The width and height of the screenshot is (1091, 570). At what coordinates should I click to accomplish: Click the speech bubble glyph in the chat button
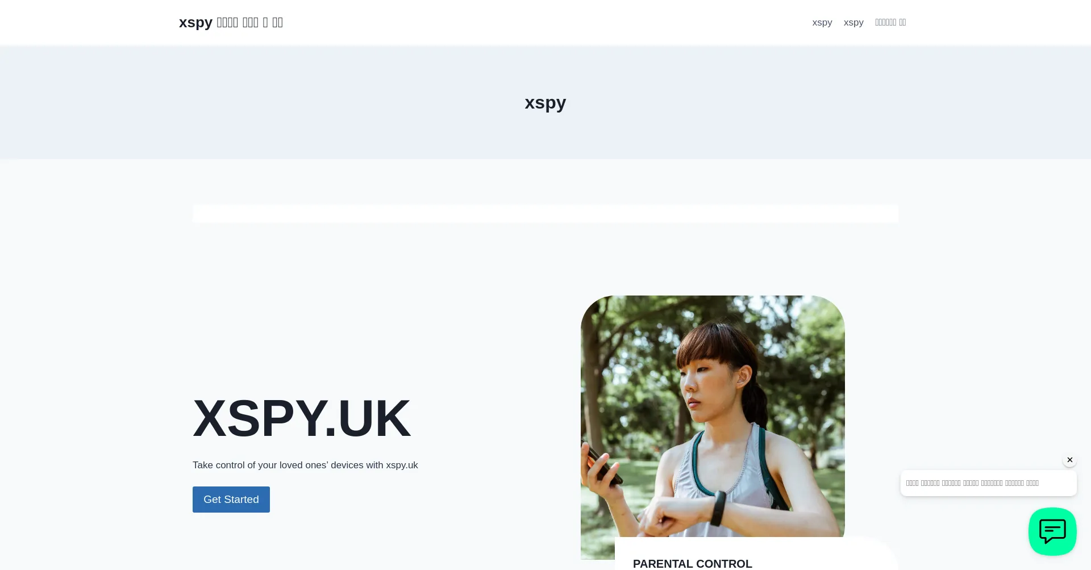(x=1052, y=531)
